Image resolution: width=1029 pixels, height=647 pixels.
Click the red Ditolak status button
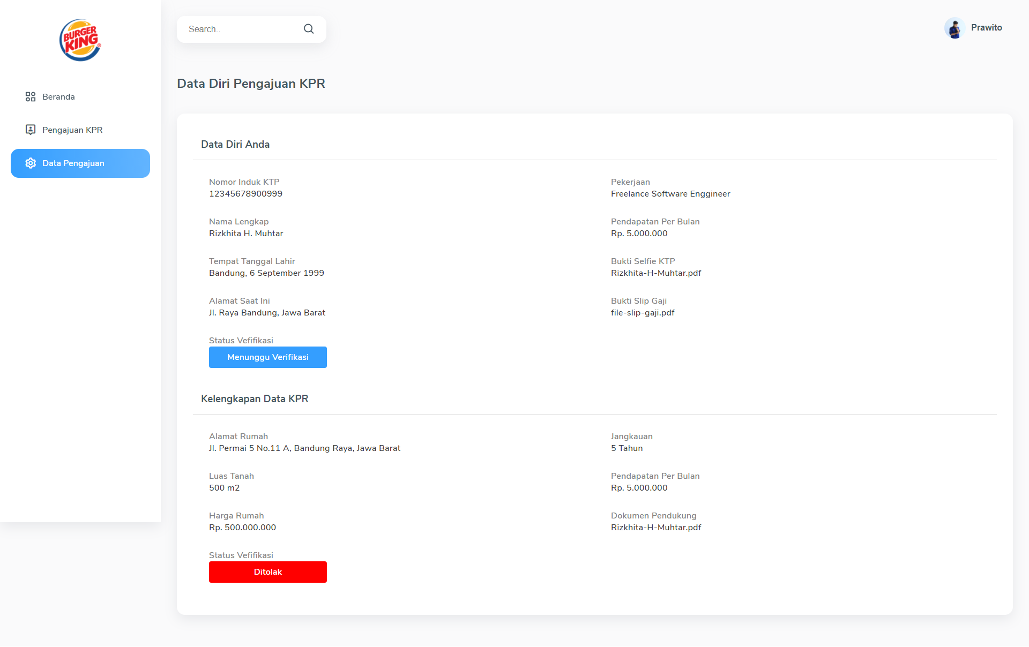267,572
